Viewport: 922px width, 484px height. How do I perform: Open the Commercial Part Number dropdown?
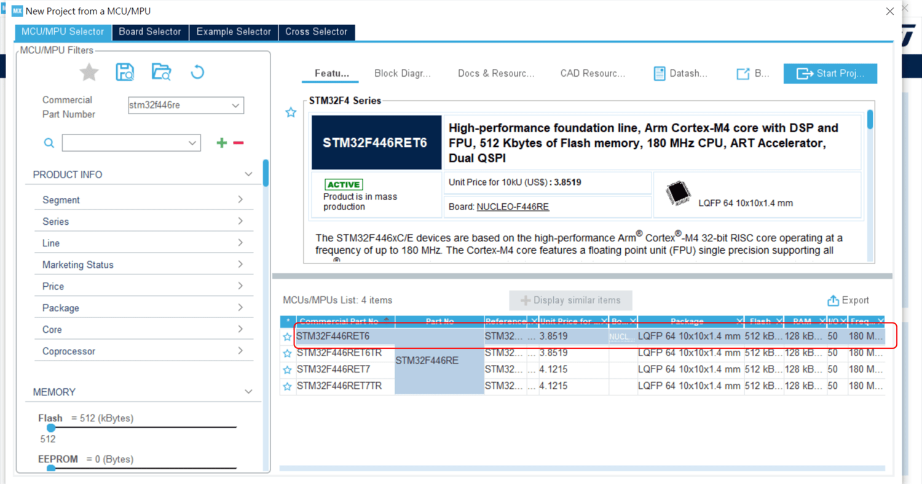pos(235,106)
